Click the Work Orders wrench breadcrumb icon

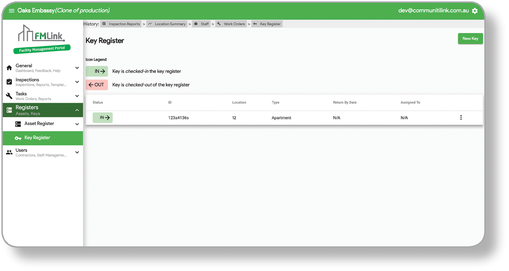219,24
